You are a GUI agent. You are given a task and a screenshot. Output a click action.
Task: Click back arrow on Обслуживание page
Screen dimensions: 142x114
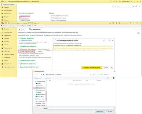20,29
